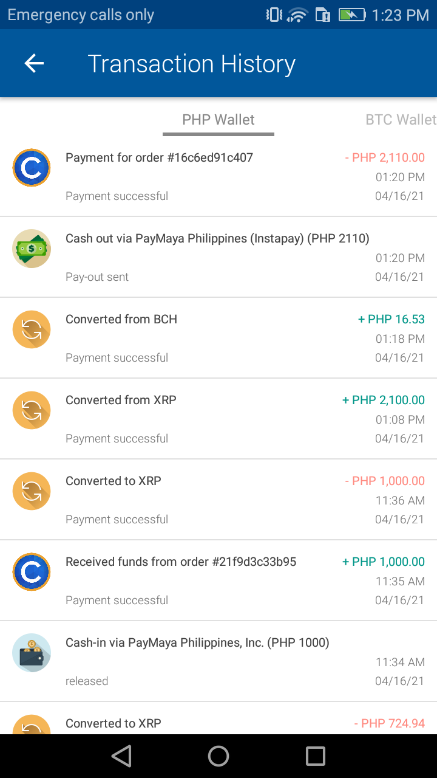The width and height of the screenshot is (437, 778).
Task: Open Received funds from order #21f9d3c33b95
Action: pyautogui.click(x=218, y=580)
